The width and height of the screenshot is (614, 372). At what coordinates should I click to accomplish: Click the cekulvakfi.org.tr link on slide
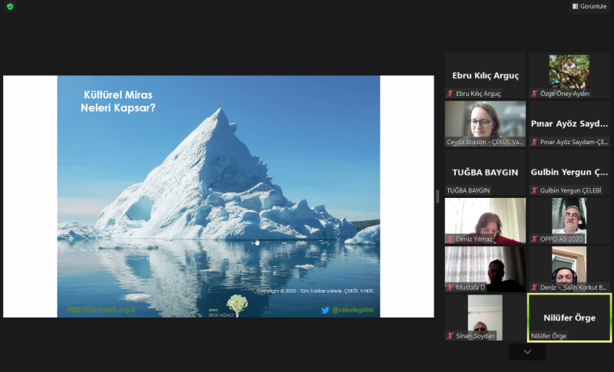101,310
